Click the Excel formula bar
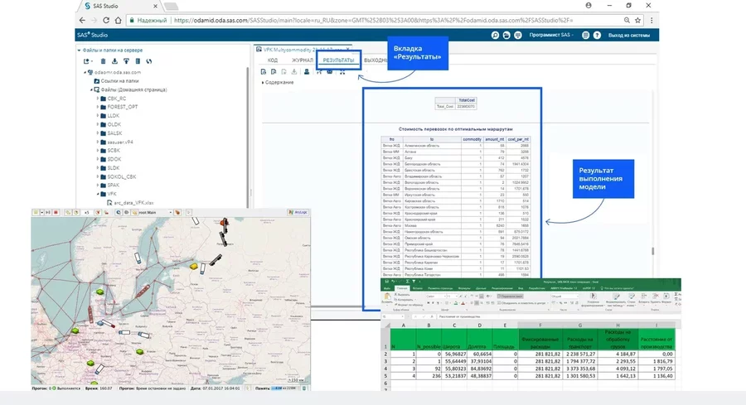 (557, 316)
